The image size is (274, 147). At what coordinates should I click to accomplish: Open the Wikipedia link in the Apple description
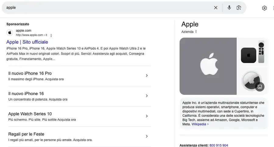point(200,124)
